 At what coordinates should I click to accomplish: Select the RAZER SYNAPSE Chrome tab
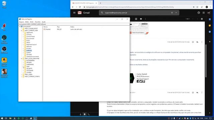click(85, 3)
